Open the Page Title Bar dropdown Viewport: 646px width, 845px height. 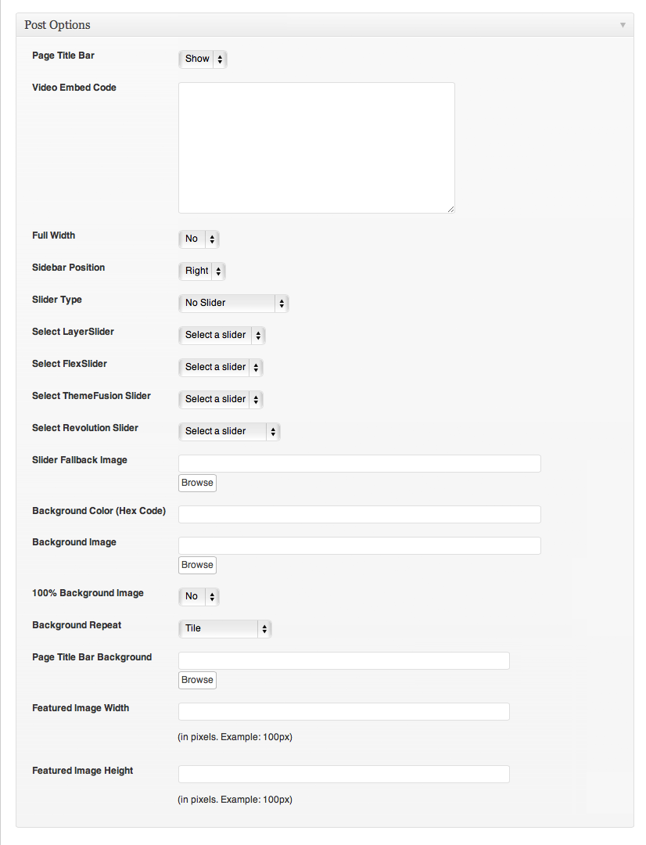pos(203,59)
